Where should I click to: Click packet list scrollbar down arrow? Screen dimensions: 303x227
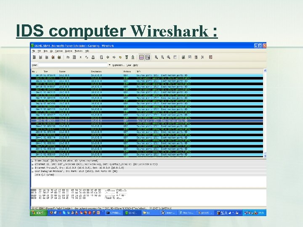[x=265, y=156]
